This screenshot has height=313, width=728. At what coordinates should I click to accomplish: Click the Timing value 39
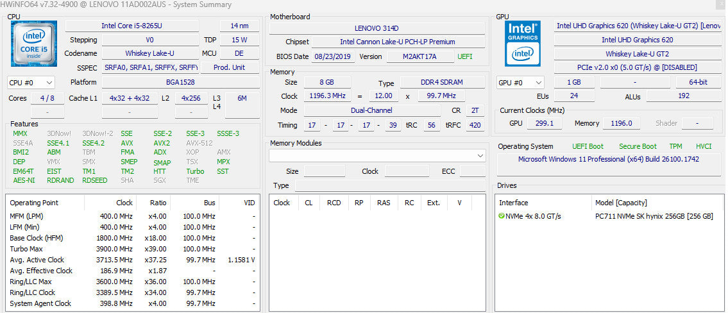click(393, 125)
